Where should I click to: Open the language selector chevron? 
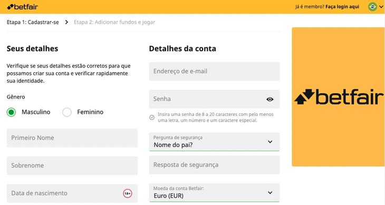(381, 7)
